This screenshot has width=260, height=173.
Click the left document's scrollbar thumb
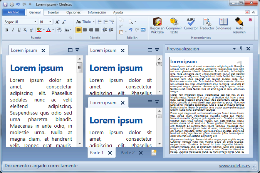80,68
